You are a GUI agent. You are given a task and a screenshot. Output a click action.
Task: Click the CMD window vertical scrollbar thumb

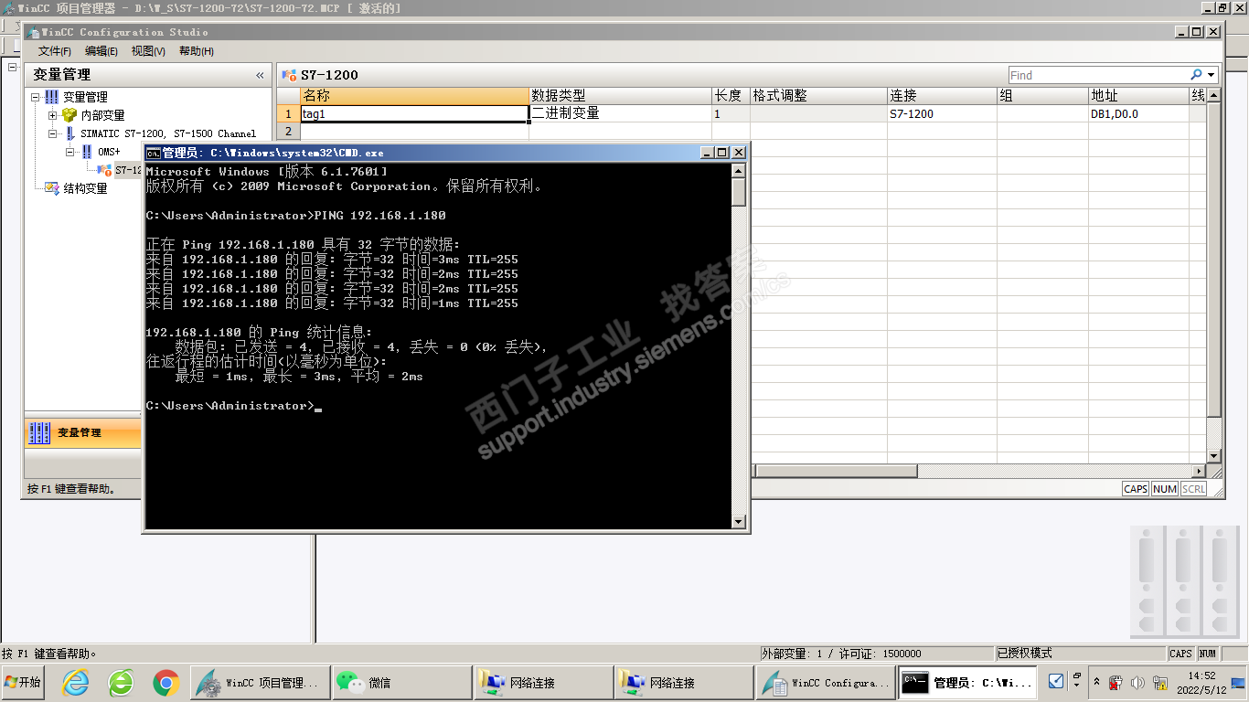click(739, 192)
